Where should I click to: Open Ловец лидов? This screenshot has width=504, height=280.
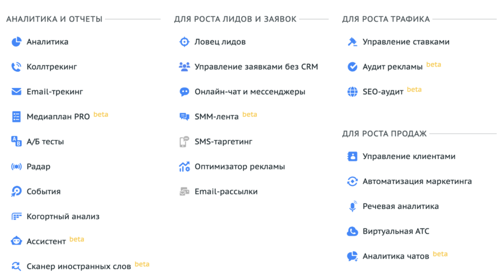220,42
